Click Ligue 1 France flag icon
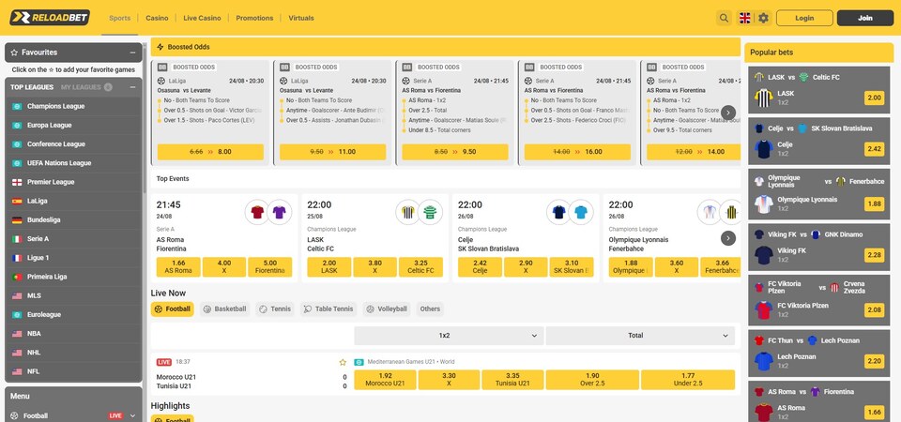This screenshot has height=422, width=901. point(17,258)
